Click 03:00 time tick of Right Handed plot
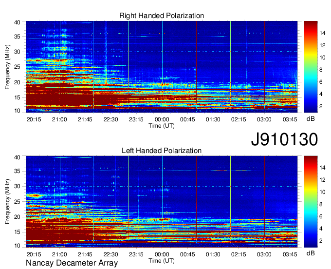Image resolution: width=331 pixels, height=269 pixels. coord(264,119)
